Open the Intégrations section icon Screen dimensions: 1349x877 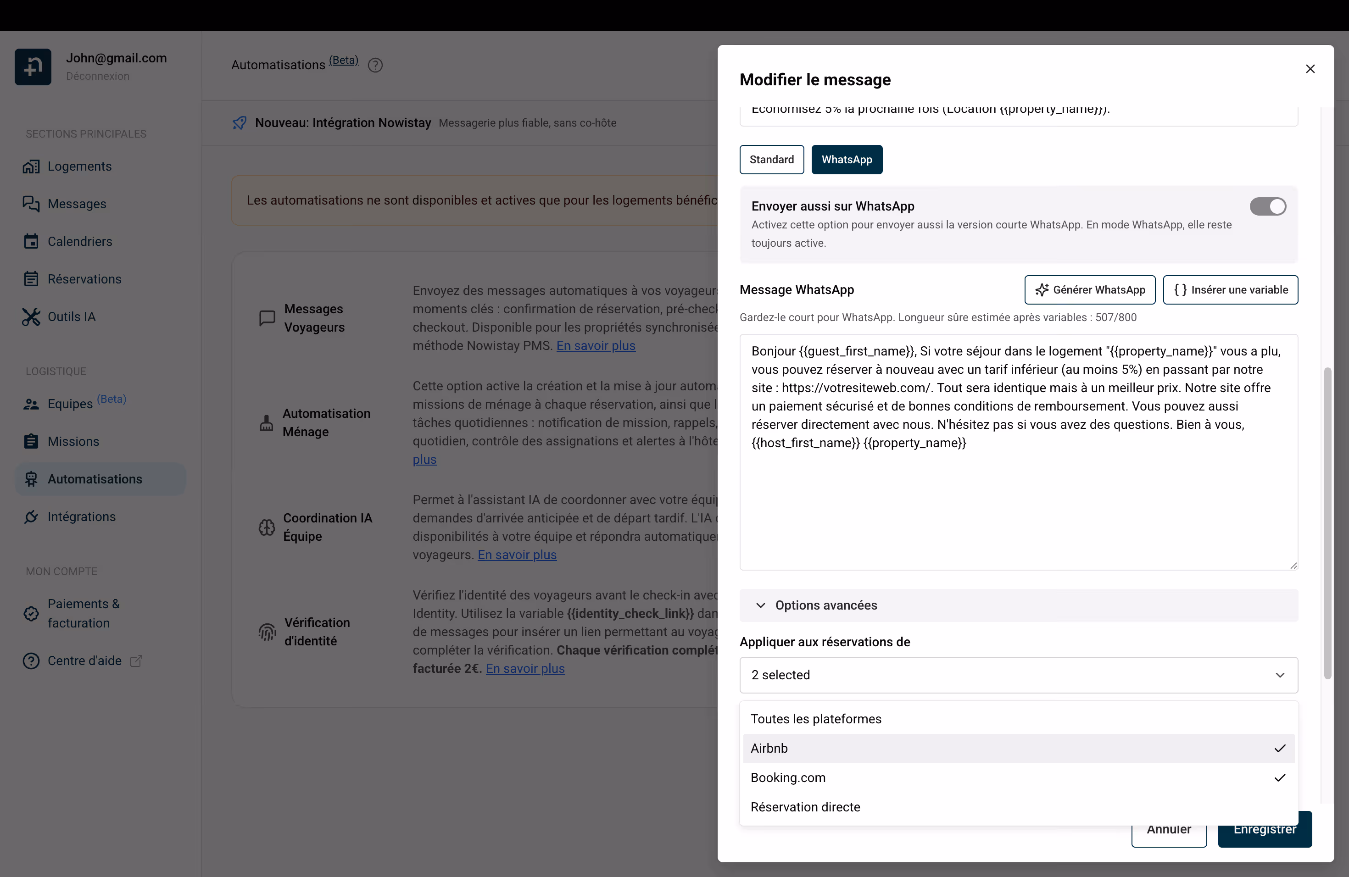tap(32, 516)
